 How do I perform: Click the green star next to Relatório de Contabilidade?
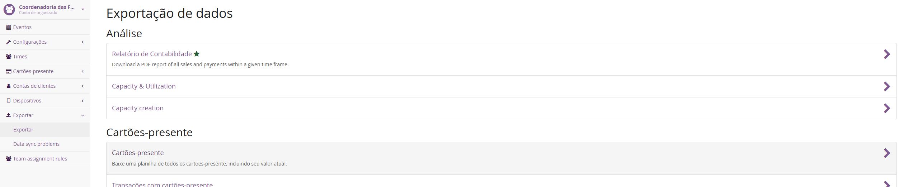(x=197, y=54)
